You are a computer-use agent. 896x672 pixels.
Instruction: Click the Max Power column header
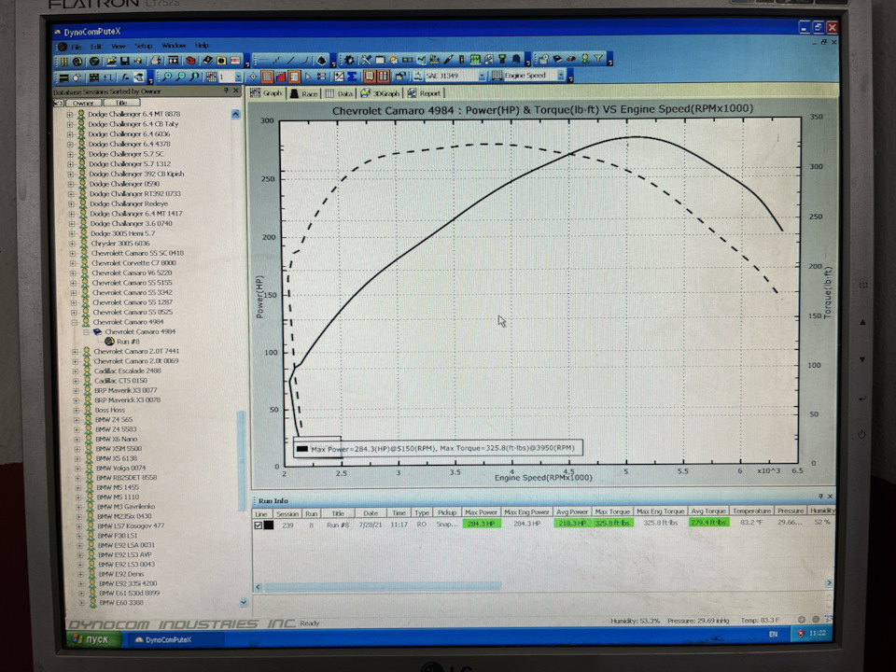pyautogui.click(x=482, y=512)
